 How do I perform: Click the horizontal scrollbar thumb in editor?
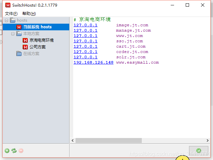tap(108, 141)
